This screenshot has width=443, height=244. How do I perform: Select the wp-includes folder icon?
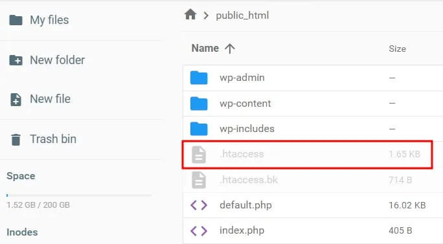point(199,129)
